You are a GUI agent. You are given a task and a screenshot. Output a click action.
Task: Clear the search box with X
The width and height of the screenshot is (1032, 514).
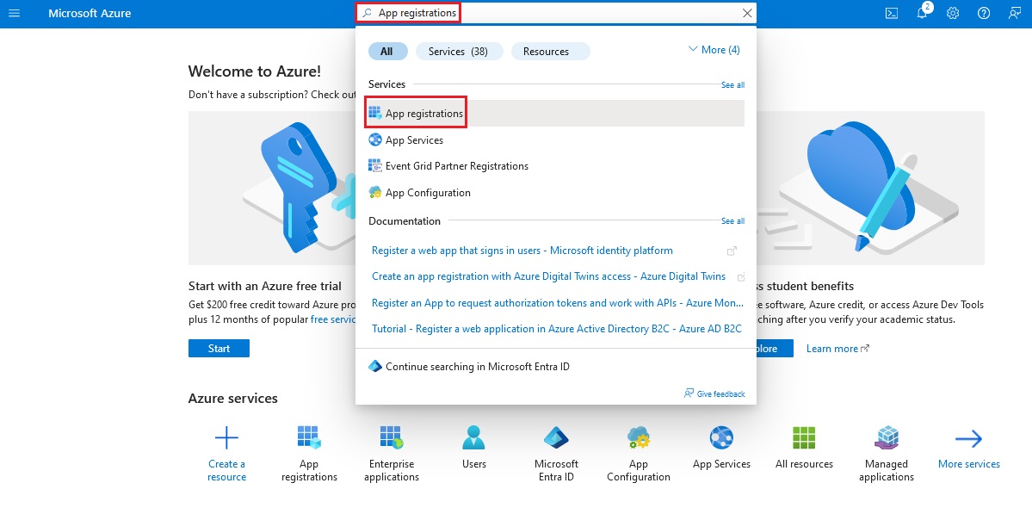[747, 13]
